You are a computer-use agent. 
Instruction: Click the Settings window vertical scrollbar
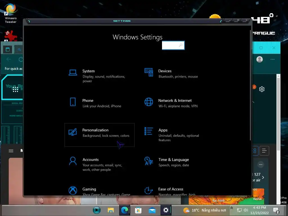tap(250, 85)
